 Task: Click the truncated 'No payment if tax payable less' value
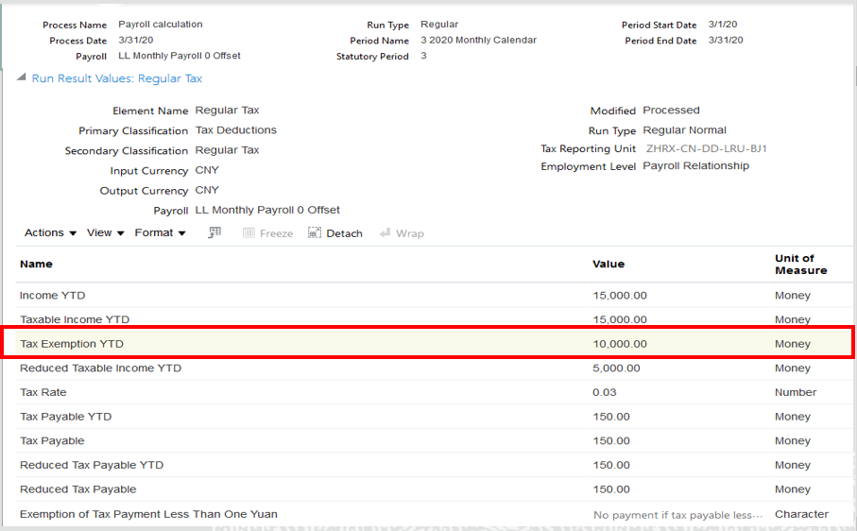(677, 515)
